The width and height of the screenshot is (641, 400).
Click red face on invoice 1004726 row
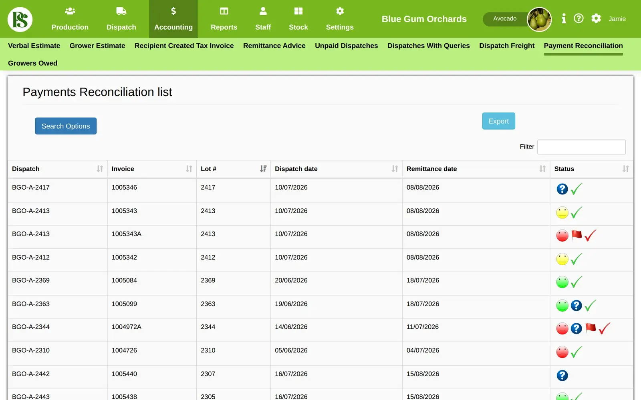pyautogui.click(x=562, y=352)
